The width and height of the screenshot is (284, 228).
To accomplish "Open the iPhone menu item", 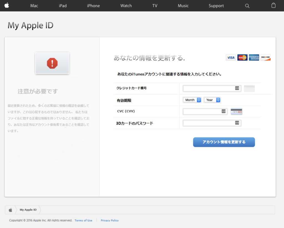I will [x=93, y=6].
